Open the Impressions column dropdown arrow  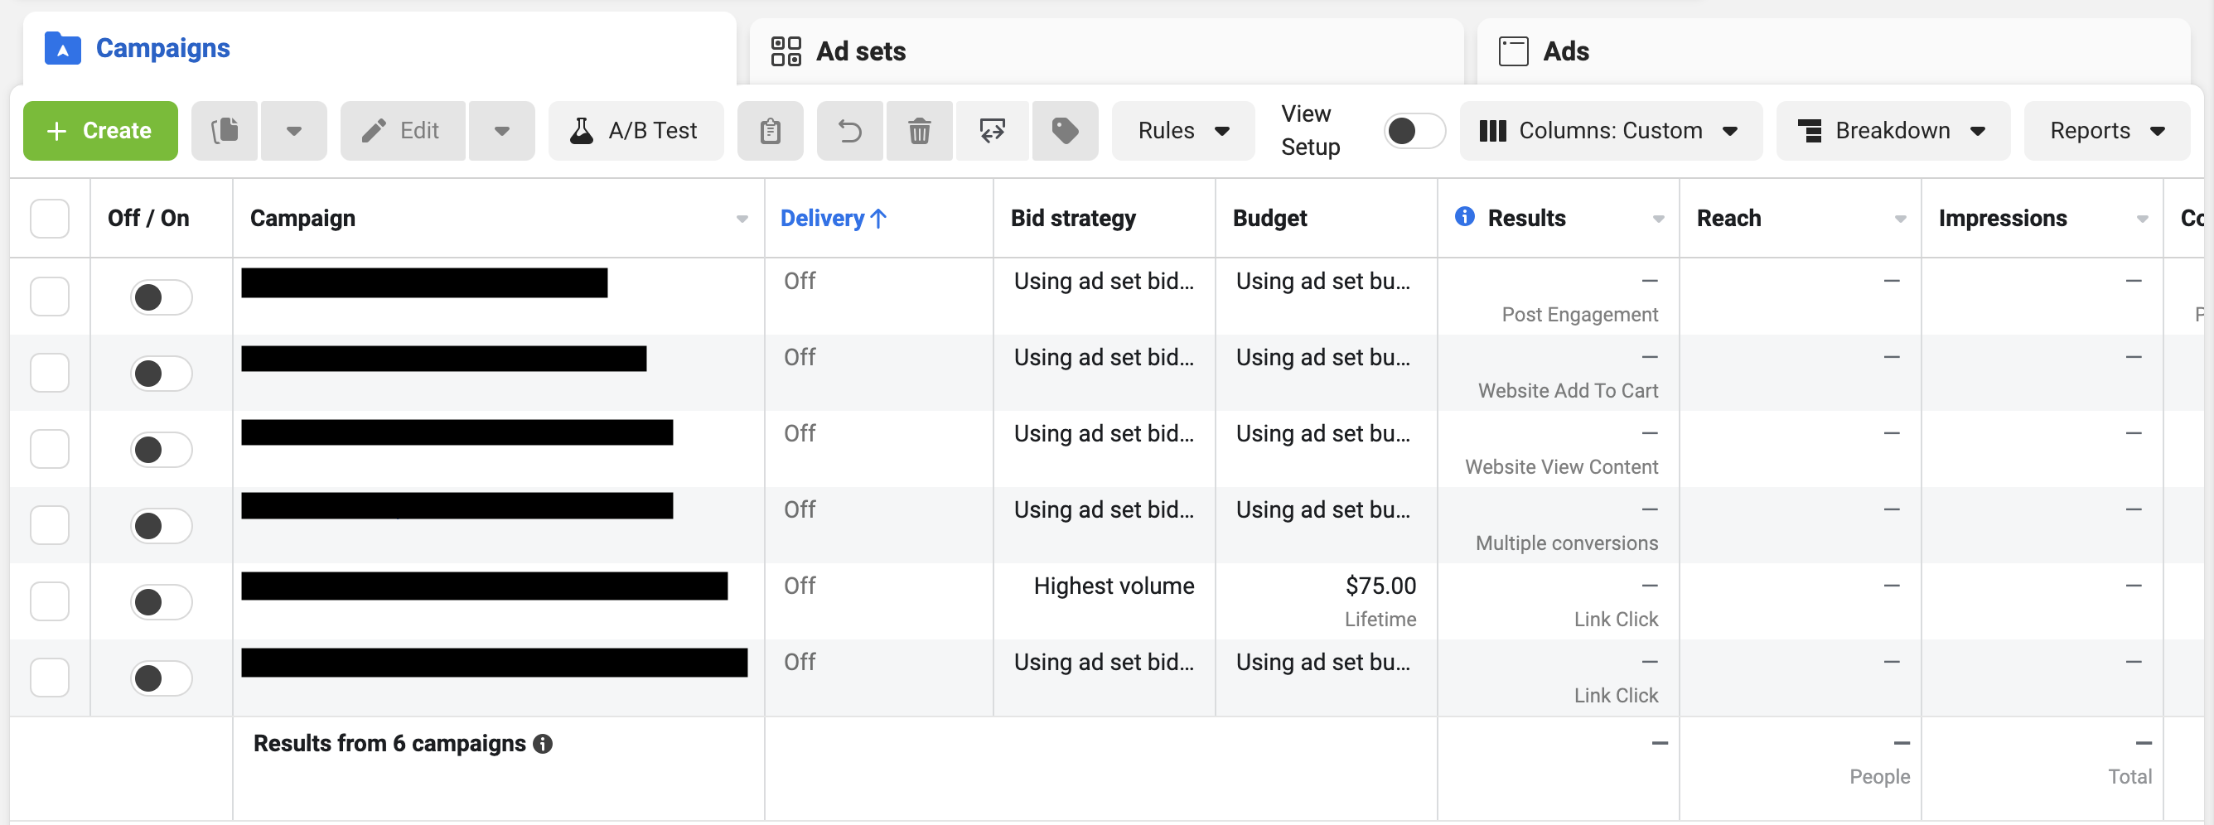point(2142,220)
